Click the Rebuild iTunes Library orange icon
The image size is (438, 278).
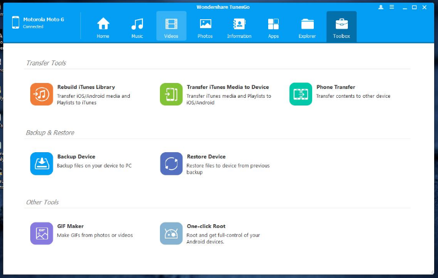coord(42,94)
